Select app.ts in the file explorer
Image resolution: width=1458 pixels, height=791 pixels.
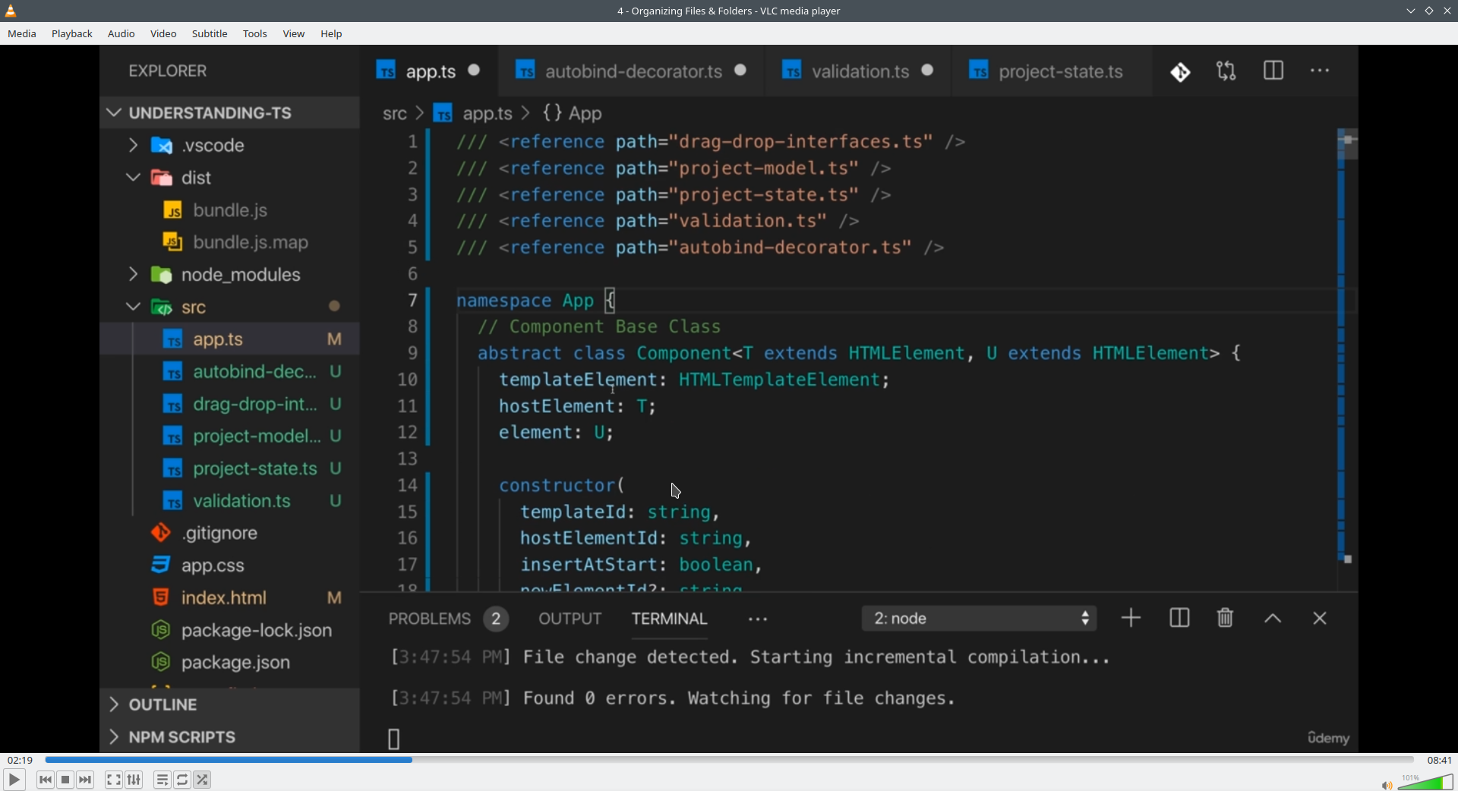[229, 339]
